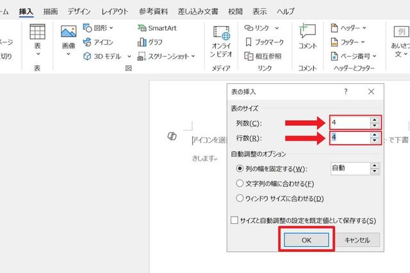Viewport: 410px width, 273px height.
Task: Expand the 画像 dropdown chevron
Action: tap(69, 54)
